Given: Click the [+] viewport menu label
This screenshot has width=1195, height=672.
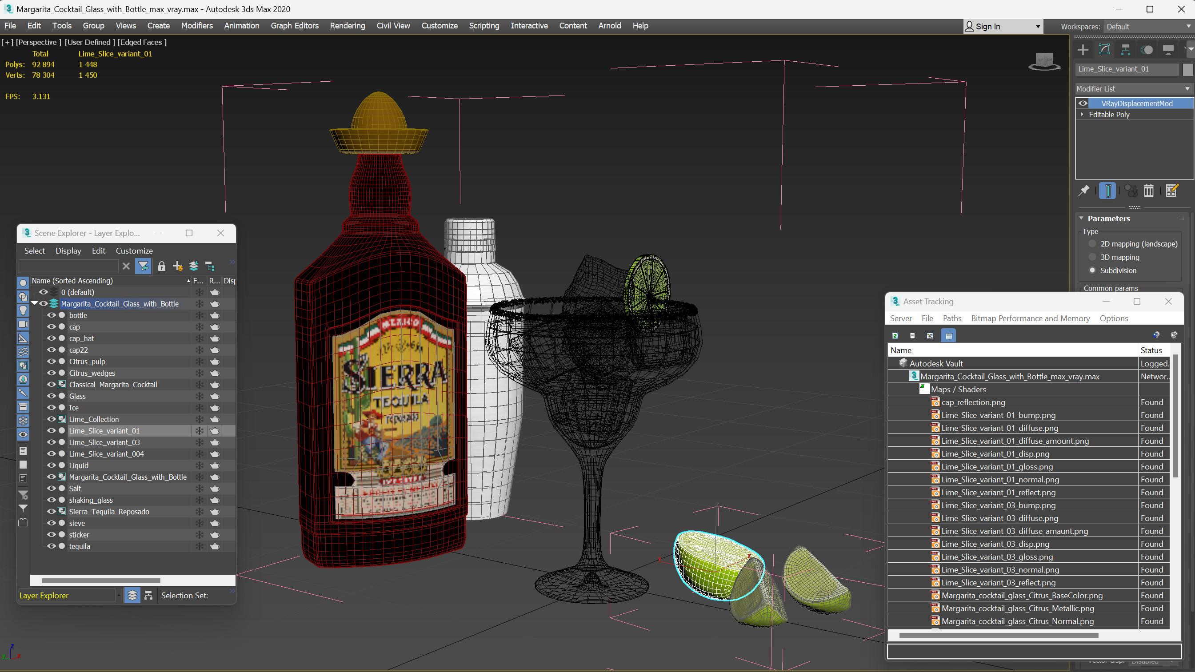Looking at the screenshot, I should (x=8, y=42).
